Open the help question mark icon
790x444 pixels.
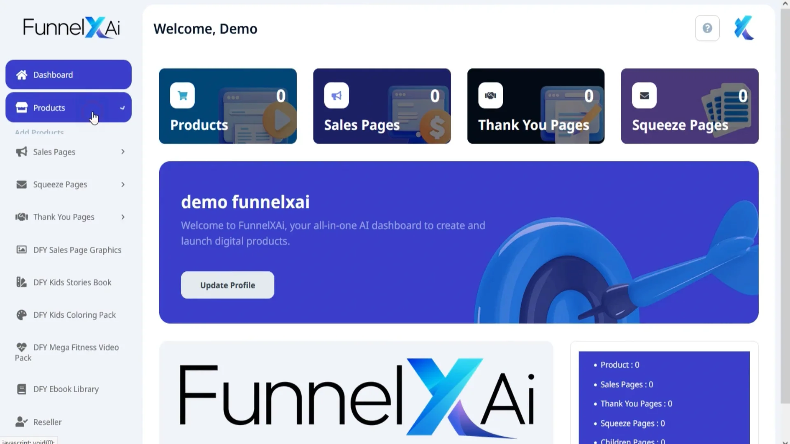tap(707, 28)
